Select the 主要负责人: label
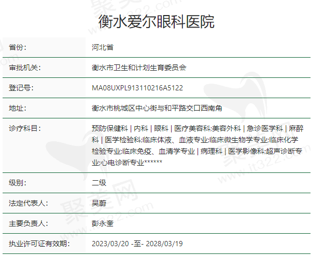 28,223
